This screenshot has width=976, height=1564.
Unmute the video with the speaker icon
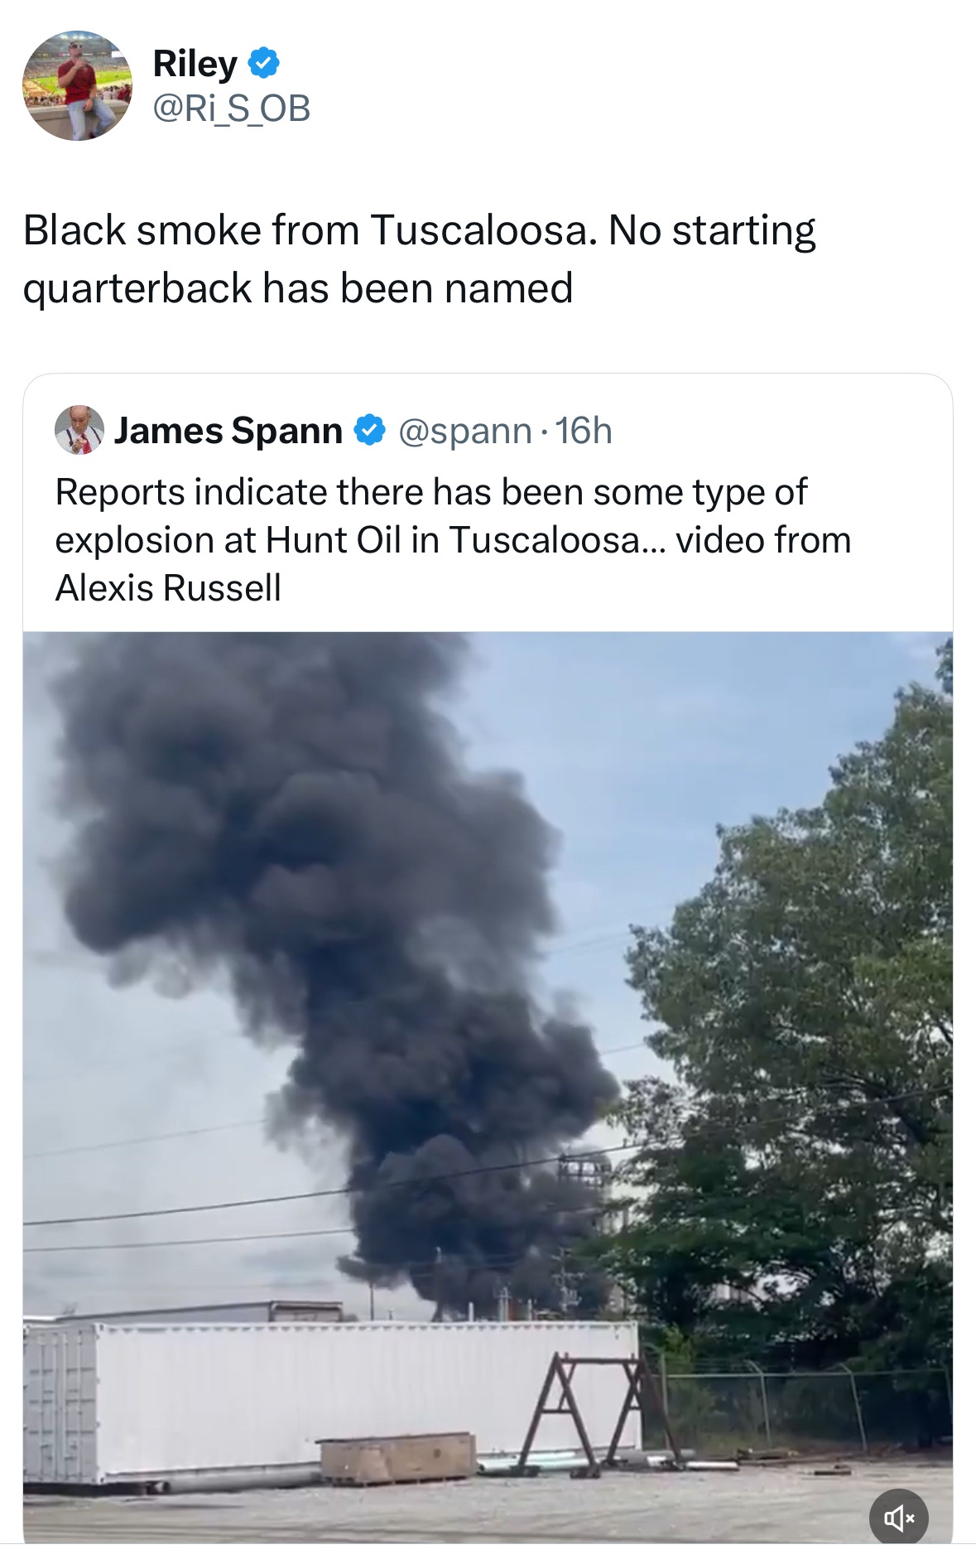click(898, 1518)
